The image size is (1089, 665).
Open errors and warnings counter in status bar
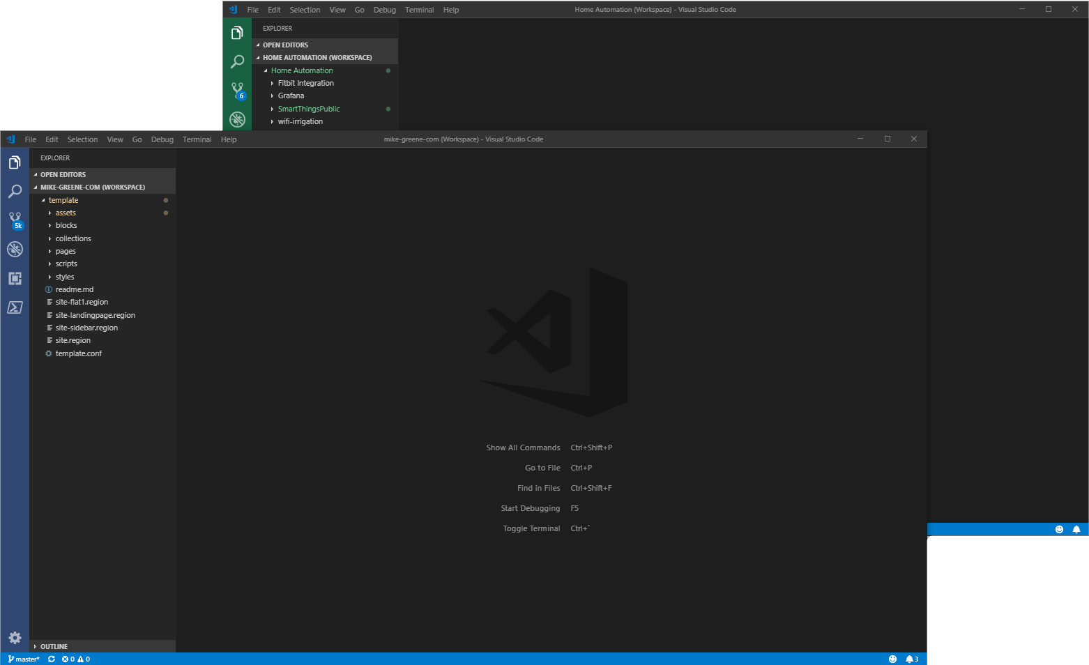(x=76, y=659)
